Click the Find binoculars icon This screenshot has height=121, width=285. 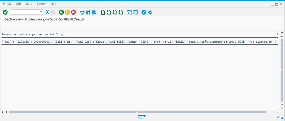(x=88, y=12)
